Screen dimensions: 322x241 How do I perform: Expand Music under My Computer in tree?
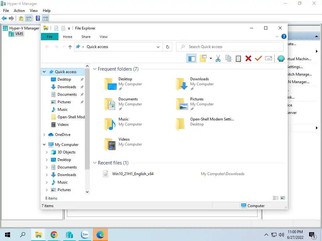[x=47, y=182]
